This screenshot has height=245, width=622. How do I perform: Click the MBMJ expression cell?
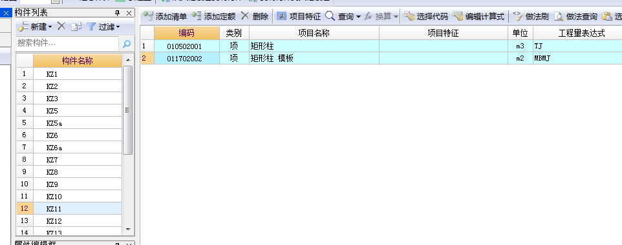click(x=577, y=58)
